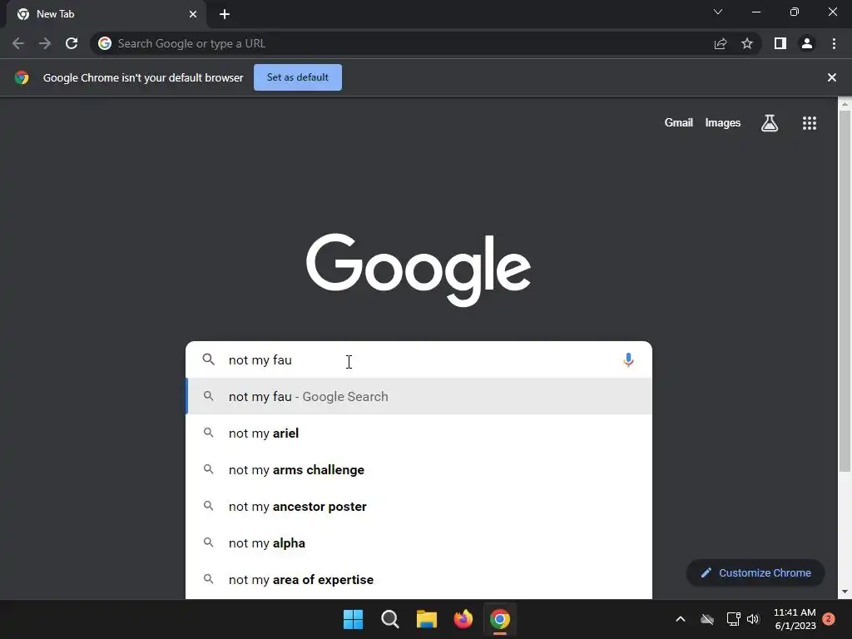Close the New Tab tab
Image resolution: width=852 pixels, height=639 pixels.
click(x=193, y=14)
